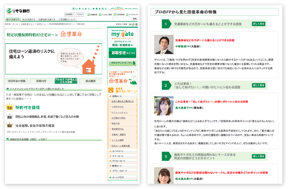Click into the site search text box

point(121,19)
